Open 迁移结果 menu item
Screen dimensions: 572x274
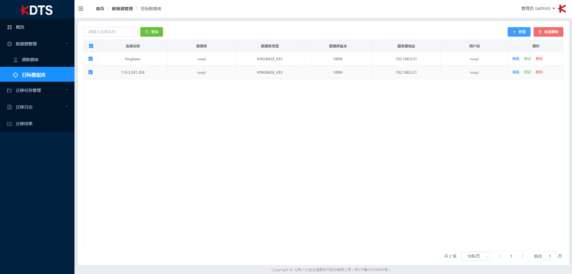(37, 124)
